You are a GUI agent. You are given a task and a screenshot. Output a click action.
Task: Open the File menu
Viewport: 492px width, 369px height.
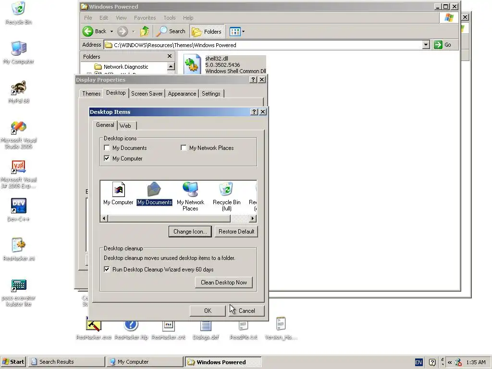coord(88,18)
